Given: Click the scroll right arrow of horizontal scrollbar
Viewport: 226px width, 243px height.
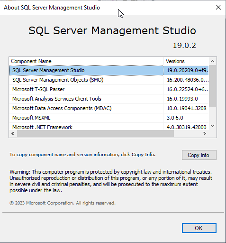Looking at the screenshot, I should 205,134.
